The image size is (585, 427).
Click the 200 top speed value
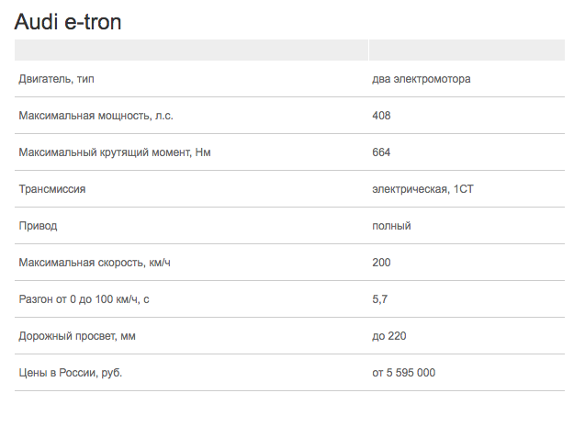click(381, 263)
